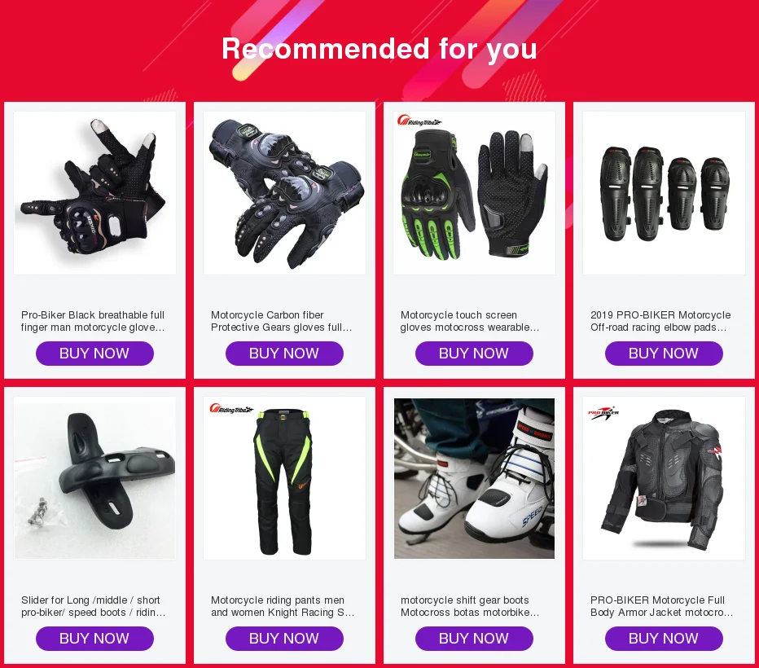Buy Now for motorcycle shift gear boots
This screenshot has width=759, height=668.
(474, 639)
